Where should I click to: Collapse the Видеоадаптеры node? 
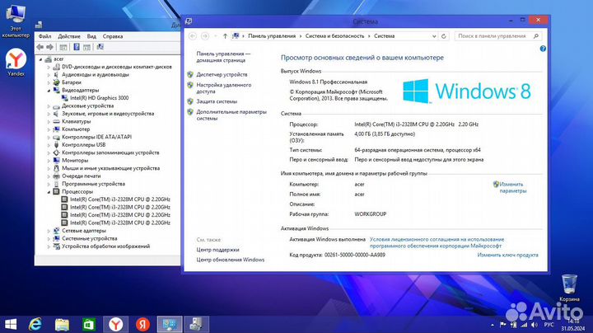point(49,91)
